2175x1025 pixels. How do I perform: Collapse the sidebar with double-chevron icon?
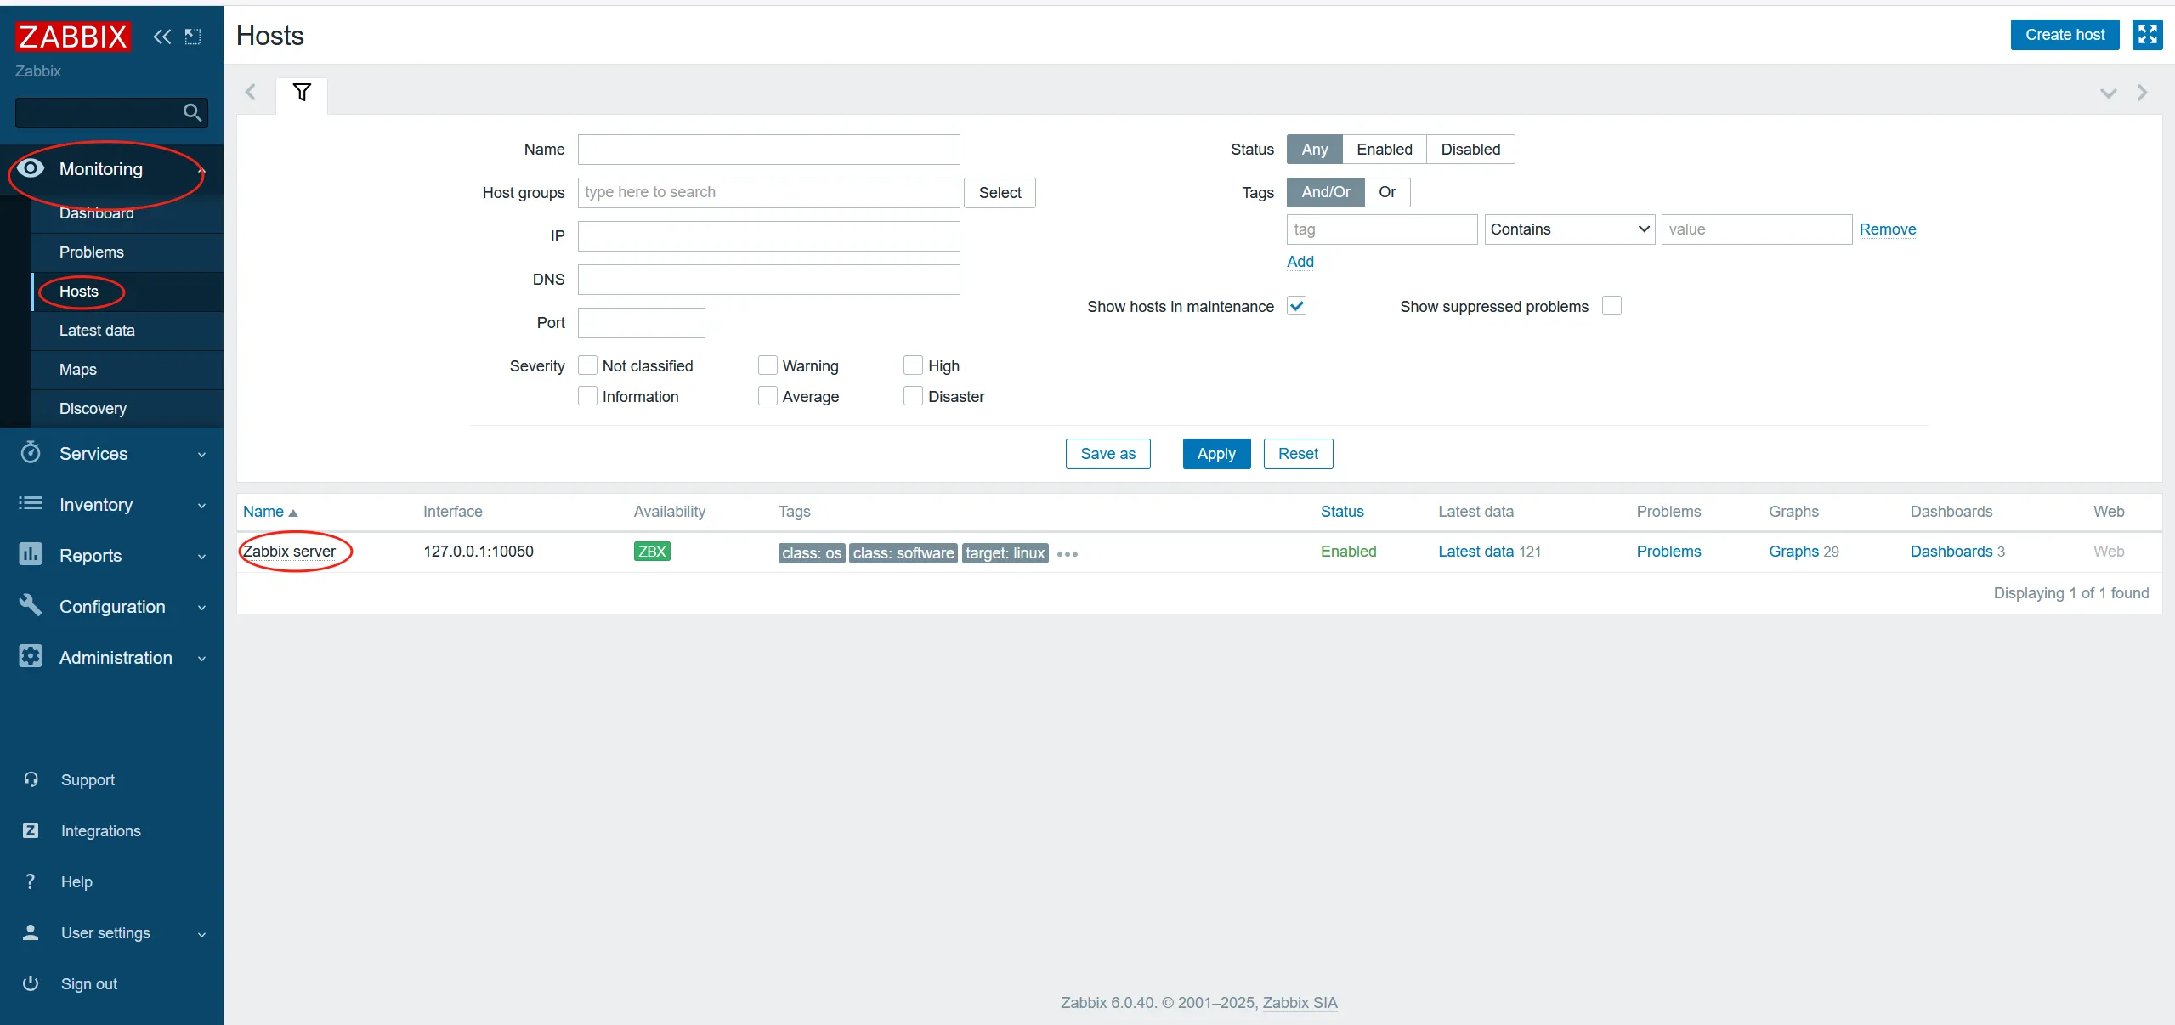161,37
